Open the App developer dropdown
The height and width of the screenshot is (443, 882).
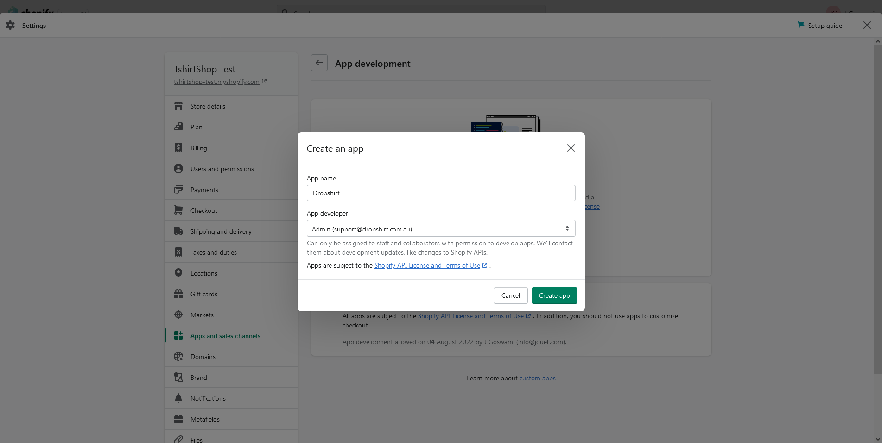(441, 229)
